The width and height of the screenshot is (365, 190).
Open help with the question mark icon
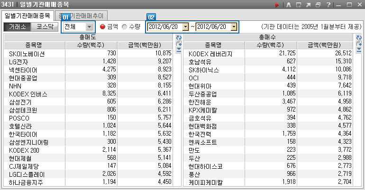tap(328, 5)
